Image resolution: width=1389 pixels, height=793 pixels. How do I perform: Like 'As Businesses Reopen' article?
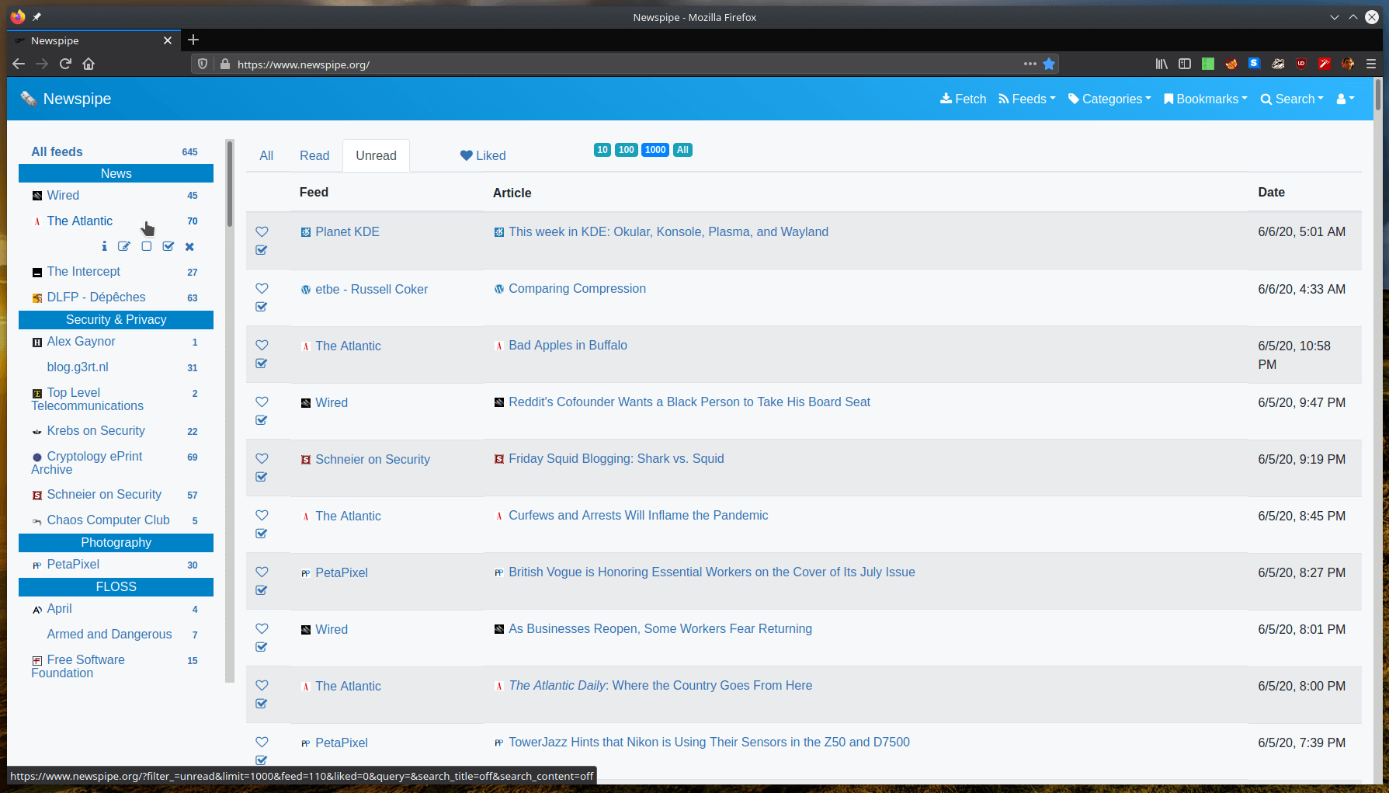coord(262,628)
